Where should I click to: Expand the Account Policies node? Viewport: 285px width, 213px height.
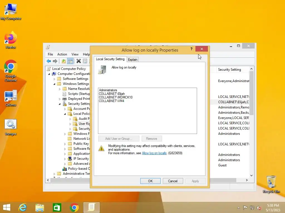65,109
